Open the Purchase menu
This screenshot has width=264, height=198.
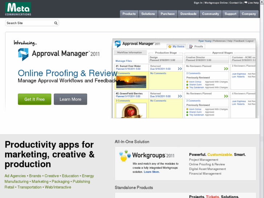click(x=167, y=14)
